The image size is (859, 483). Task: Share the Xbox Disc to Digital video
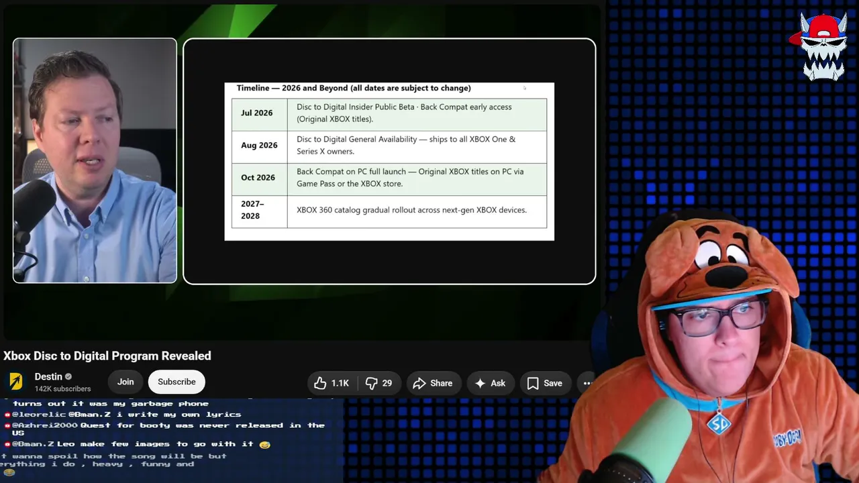(433, 383)
